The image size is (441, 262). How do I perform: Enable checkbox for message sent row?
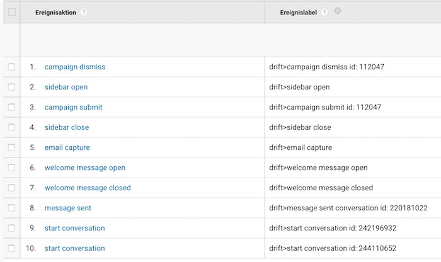point(12,208)
